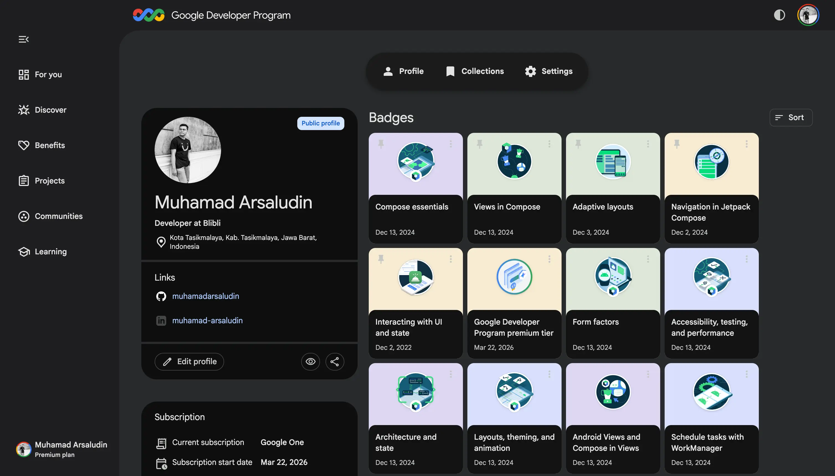Click Views in Compose badge icon
The width and height of the screenshot is (835, 476).
514,161
